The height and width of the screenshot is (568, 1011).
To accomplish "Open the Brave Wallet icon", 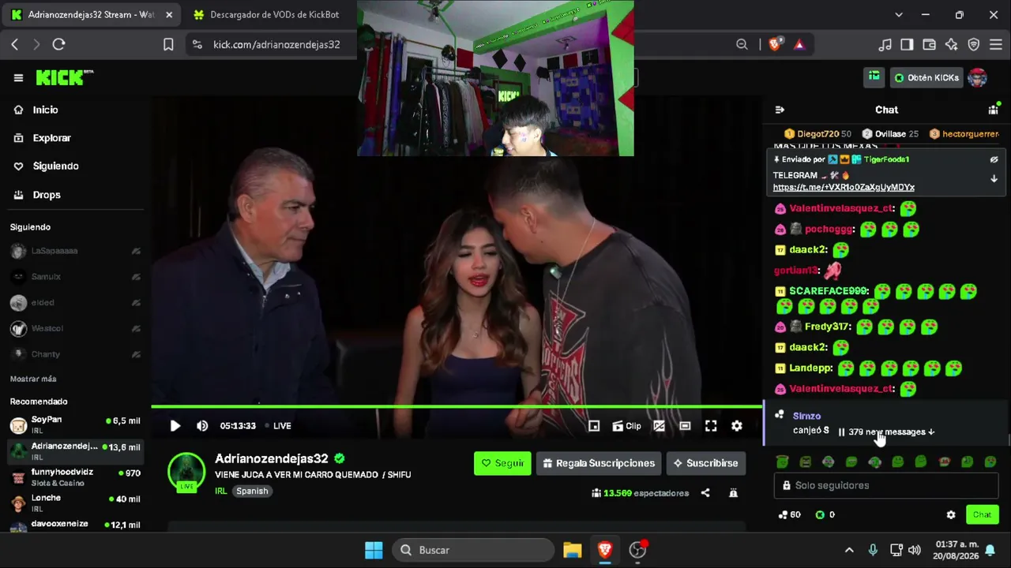I will 929,44.
